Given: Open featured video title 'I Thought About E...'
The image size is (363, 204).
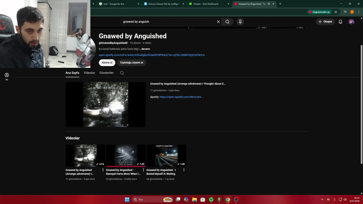Looking at the screenshot, I should [188, 84].
